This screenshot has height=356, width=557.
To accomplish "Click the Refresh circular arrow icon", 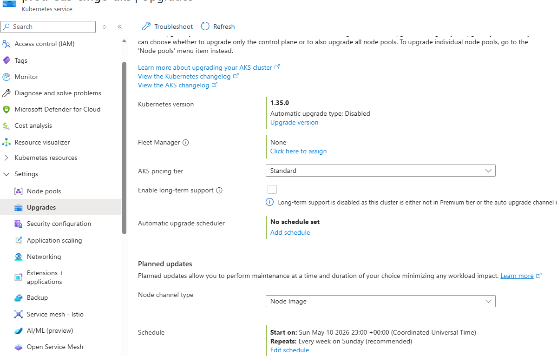I will [205, 26].
